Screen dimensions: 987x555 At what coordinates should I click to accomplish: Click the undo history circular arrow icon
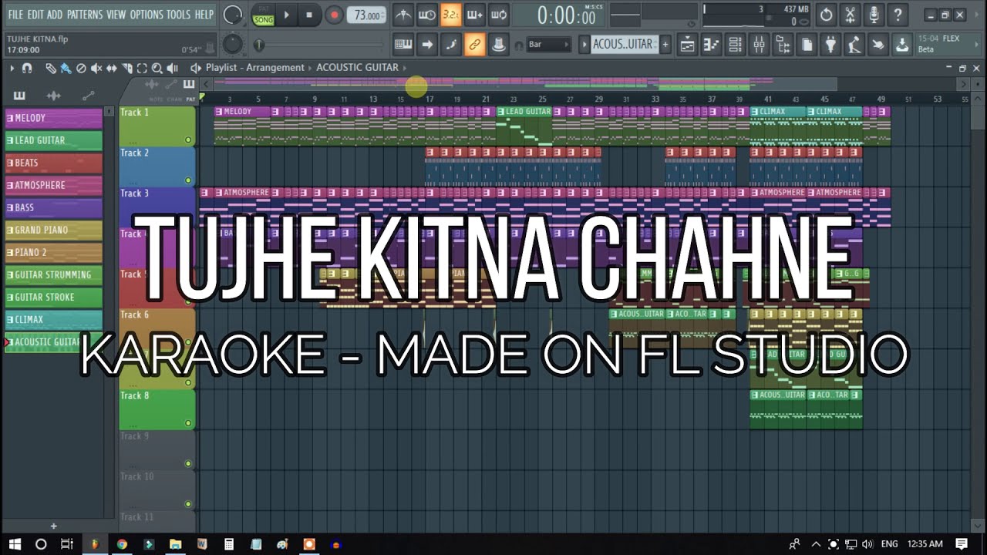tap(827, 15)
